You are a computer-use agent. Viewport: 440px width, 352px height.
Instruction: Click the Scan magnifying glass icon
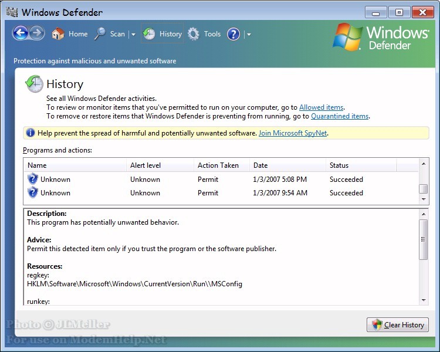[100, 34]
